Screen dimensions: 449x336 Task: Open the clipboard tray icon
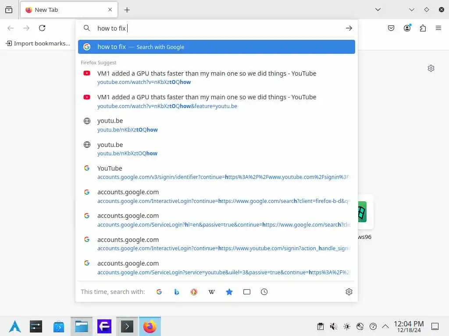point(321,326)
